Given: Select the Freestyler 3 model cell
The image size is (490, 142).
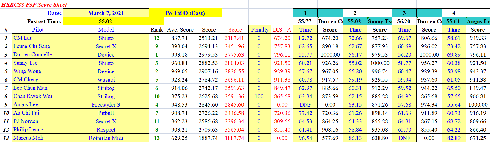Looking at the screenshot, I should (106, 104).
